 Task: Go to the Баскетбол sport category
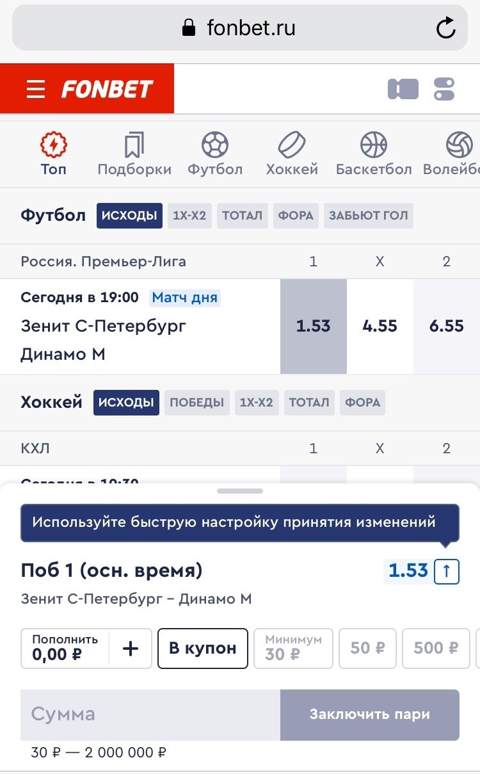[x=374, y=154]
